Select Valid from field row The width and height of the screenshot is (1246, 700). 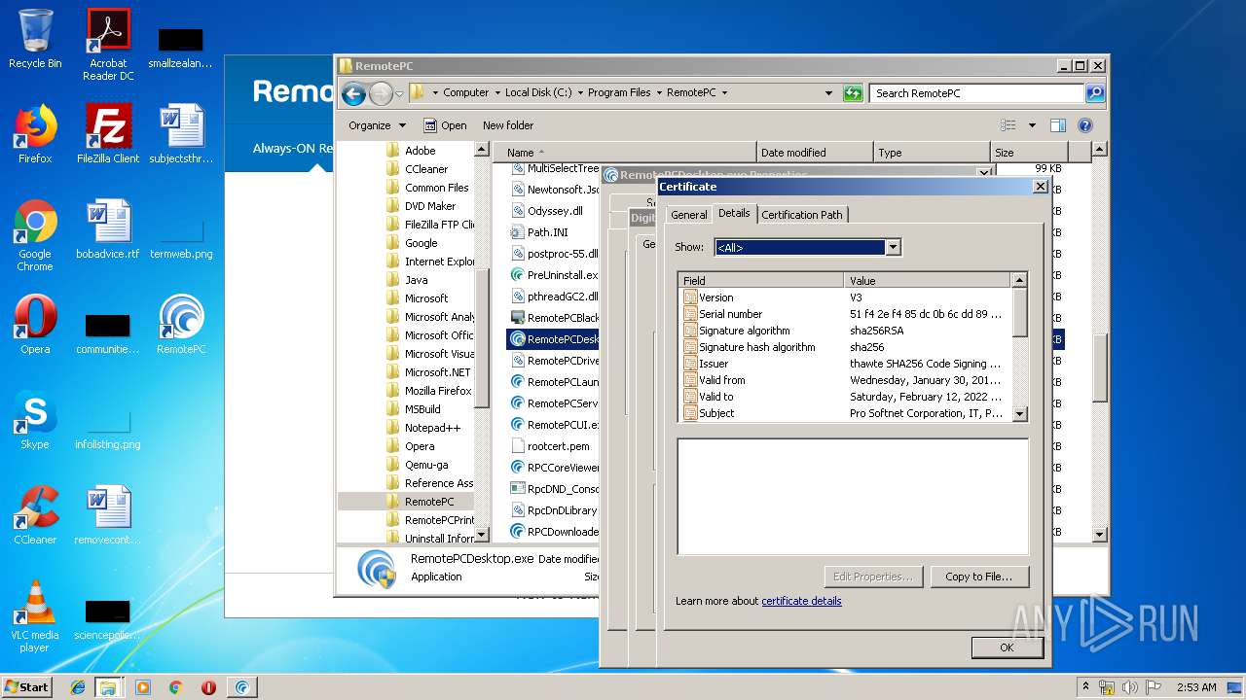[x=846, y=380]
